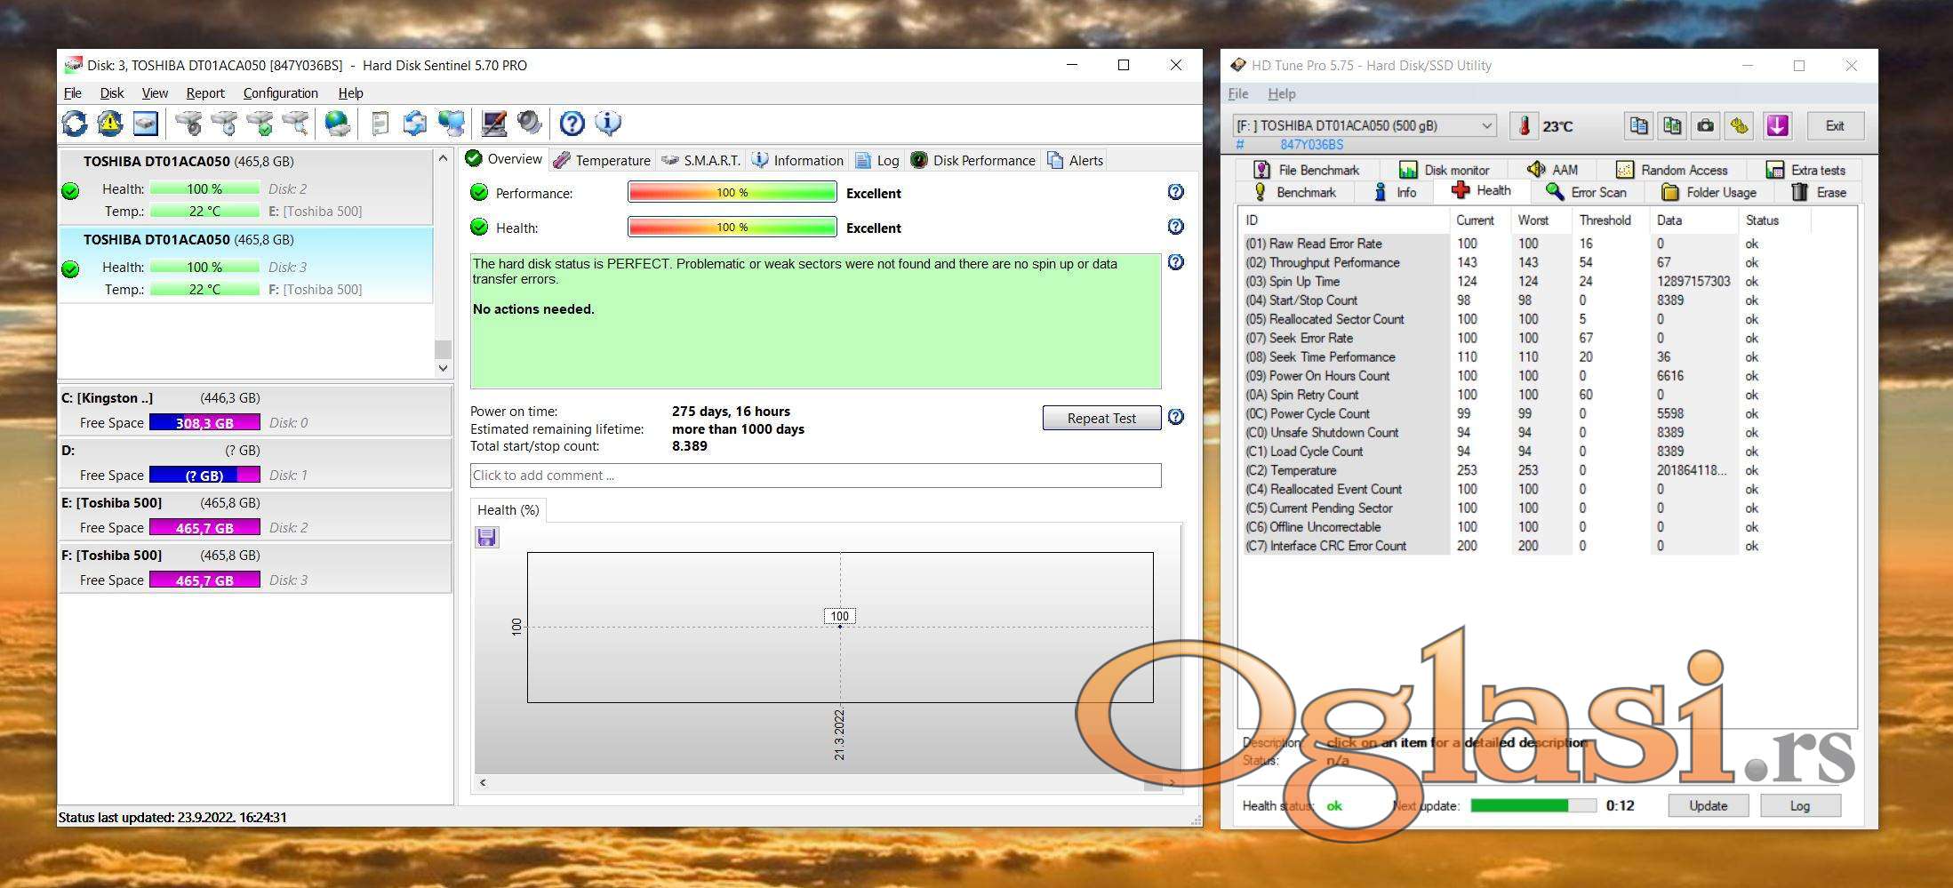Click the speaker sound toolbar icon

point(530,124)
